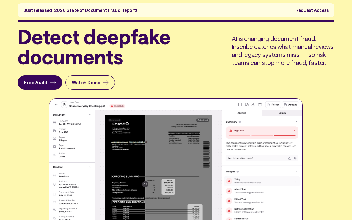The image size is (352, 220).
Task: Click the warning icon beside Edited Text
Action: pos(229,201)
